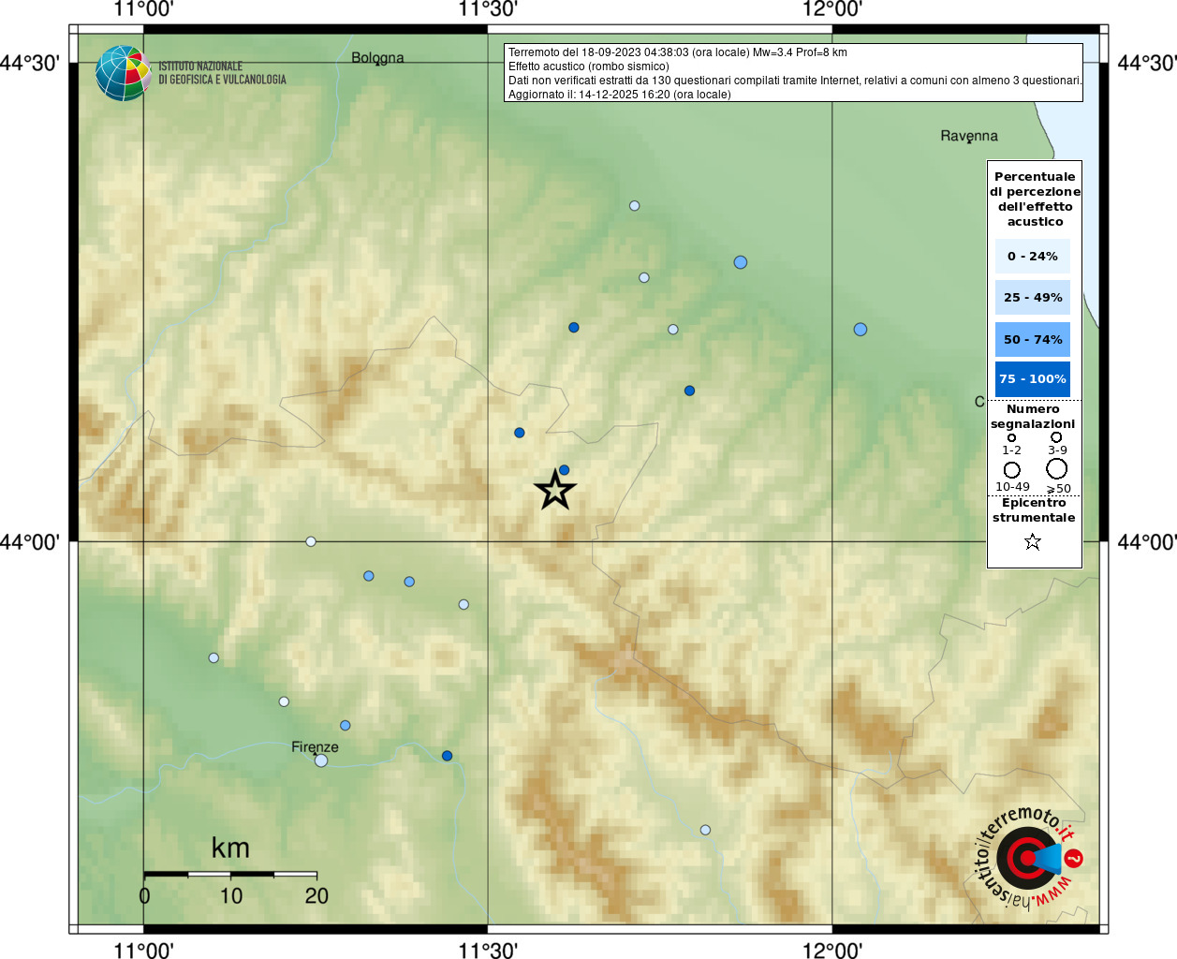Screen dimensions: 1177x959
Task: Click the 11°30' longitude label at the top
Action: [488, 9]
